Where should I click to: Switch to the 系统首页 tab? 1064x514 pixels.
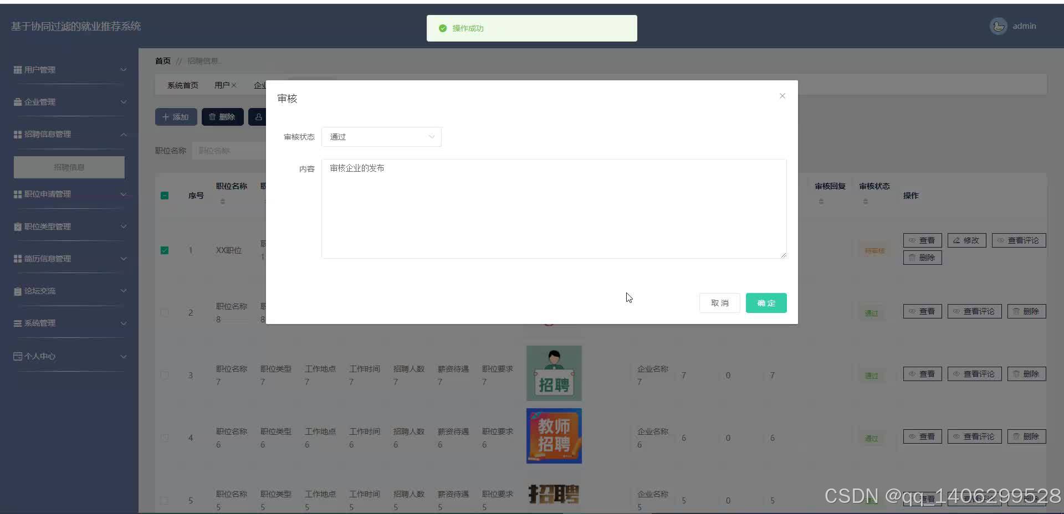pos(183,85)
